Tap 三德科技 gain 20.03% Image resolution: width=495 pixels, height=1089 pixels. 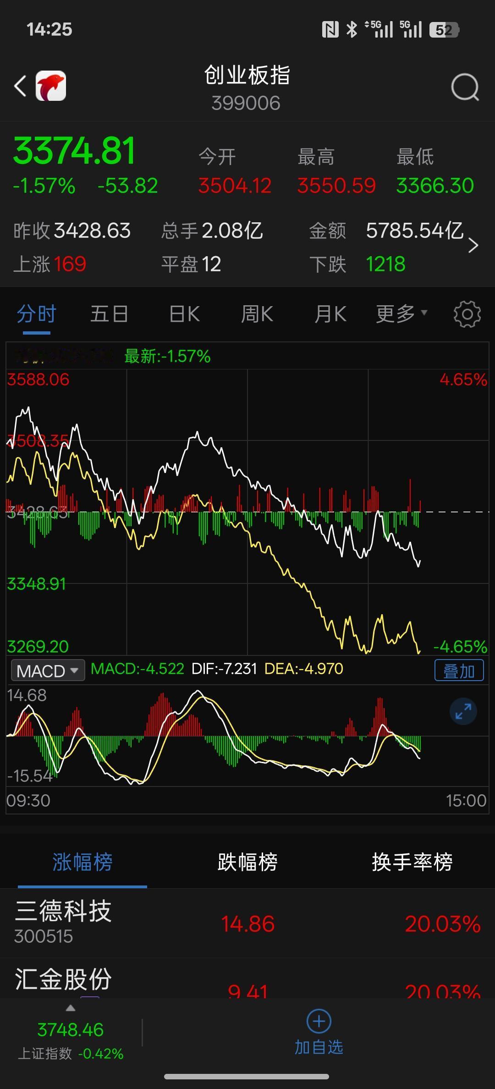[x=443, y=924]
